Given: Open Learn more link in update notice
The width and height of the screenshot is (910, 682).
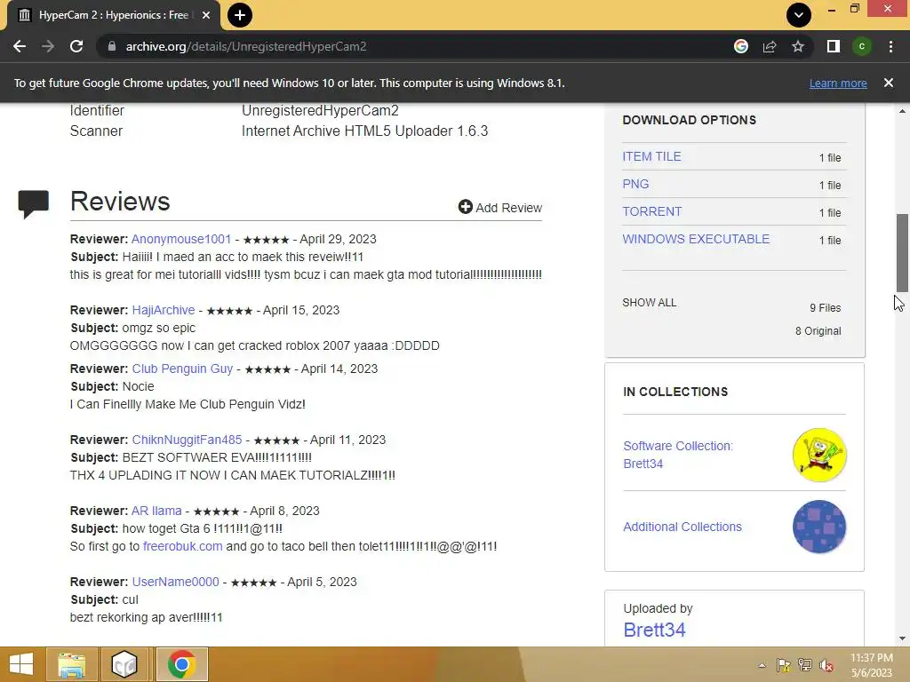Looking at the screenshot, I should pos(838,83).
